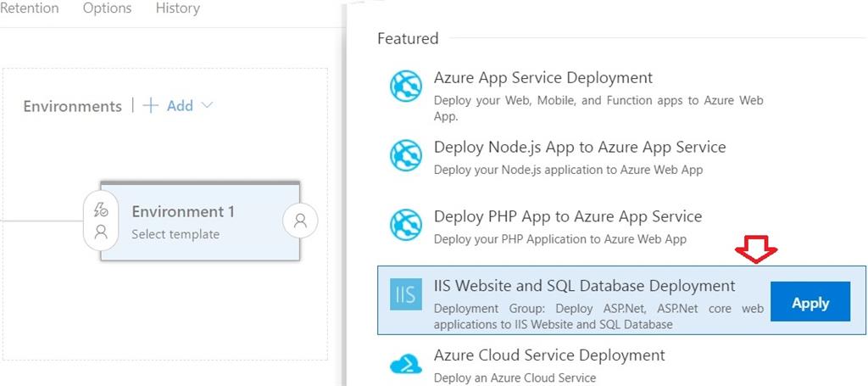The height and width of the screenshot is (386, 868).
Task: Open the Options tab
Action: (107, 8)
